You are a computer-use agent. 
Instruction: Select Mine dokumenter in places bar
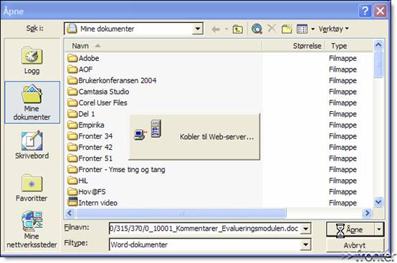pyautogui.click(x=32, y=102)
